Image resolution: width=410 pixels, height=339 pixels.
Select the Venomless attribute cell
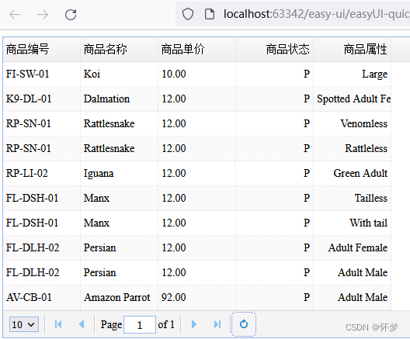click(353, 123)
